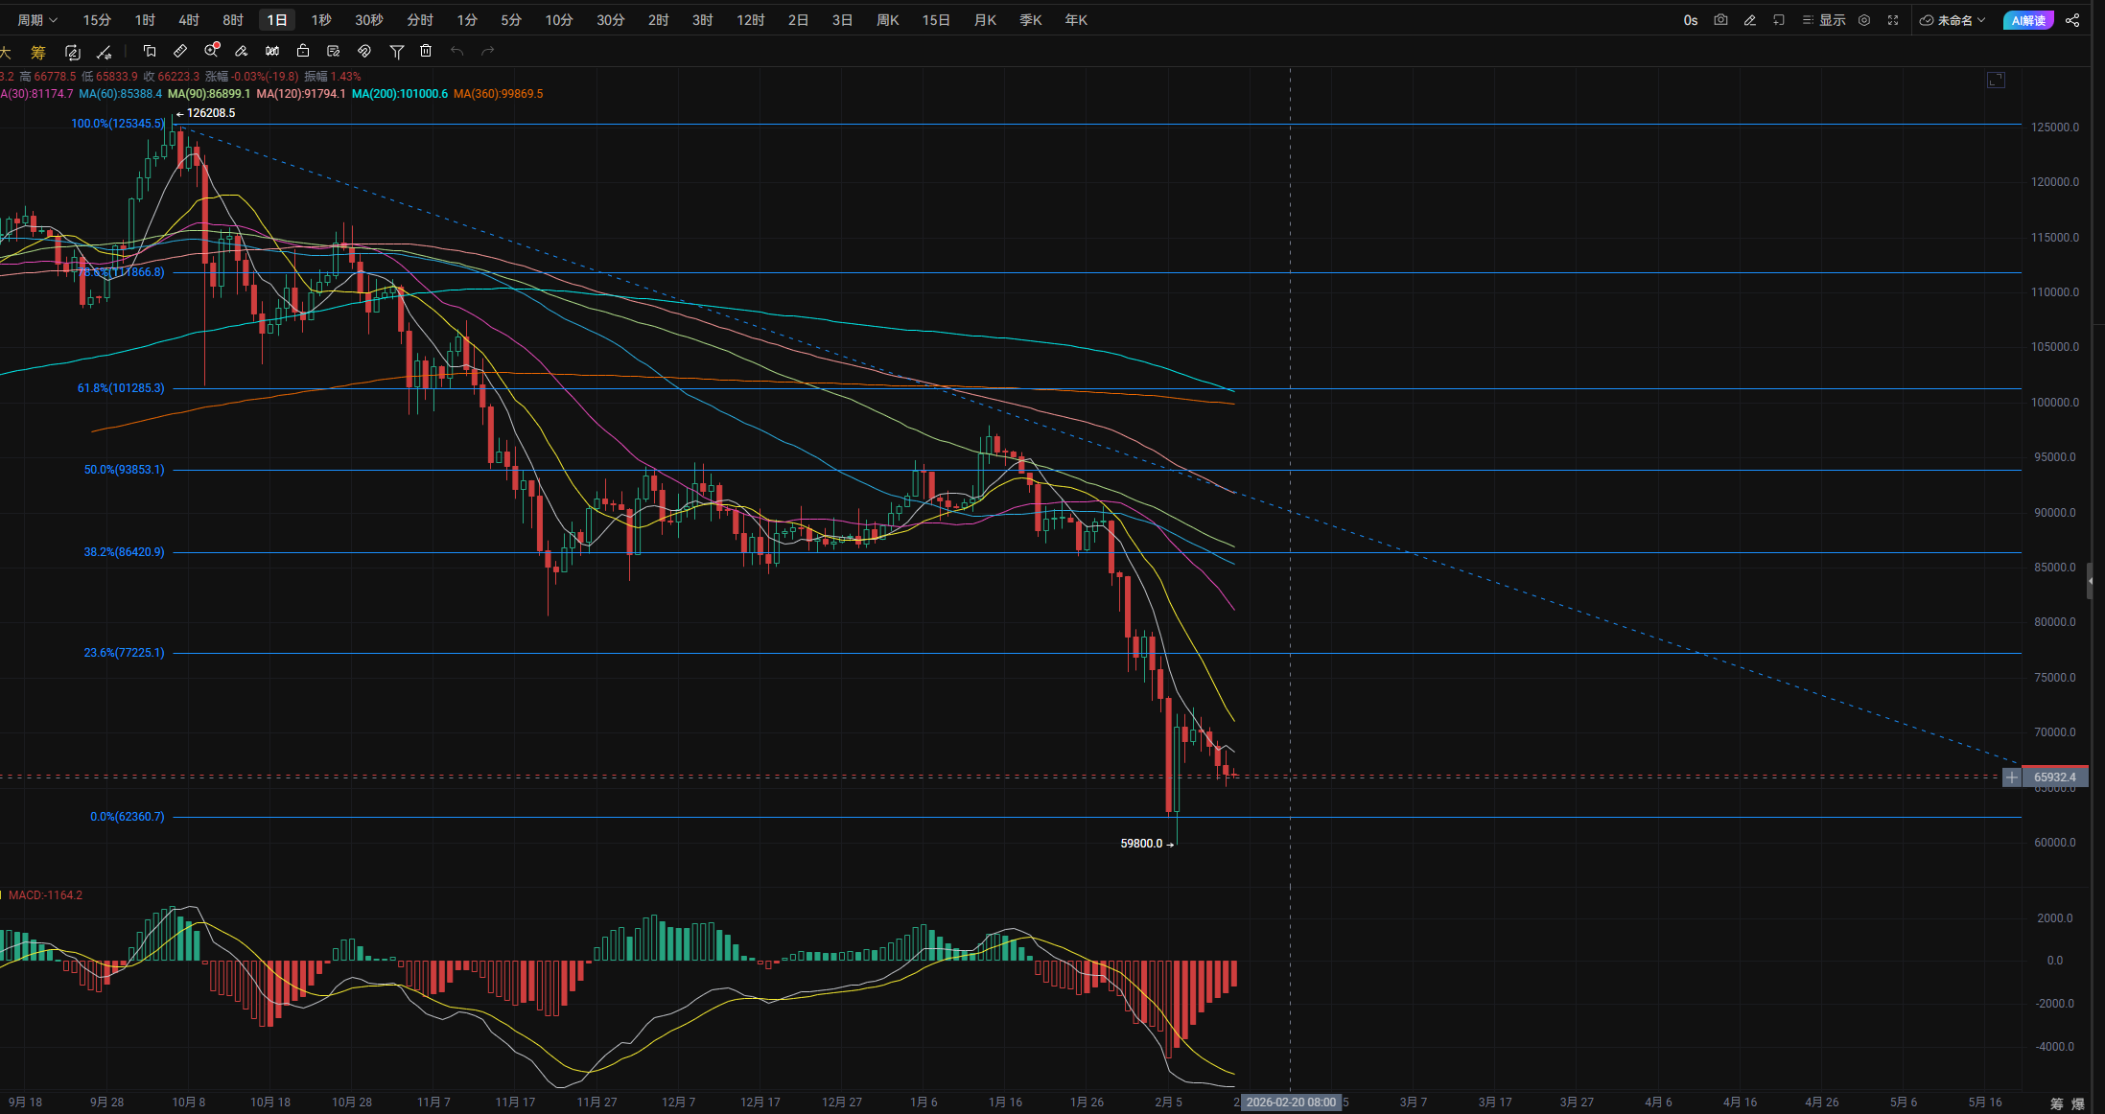Viewport: 2105px width, 1114px height.
Task: Click the chart expand icon near 125000
Action: click(1996, 81)
